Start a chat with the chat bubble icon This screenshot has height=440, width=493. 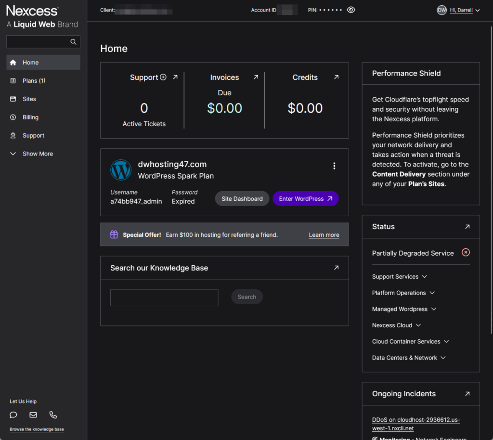13,415
